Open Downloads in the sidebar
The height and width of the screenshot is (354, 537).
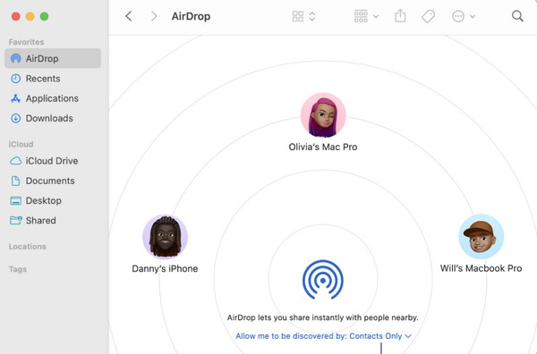click(x=49, y=118)
